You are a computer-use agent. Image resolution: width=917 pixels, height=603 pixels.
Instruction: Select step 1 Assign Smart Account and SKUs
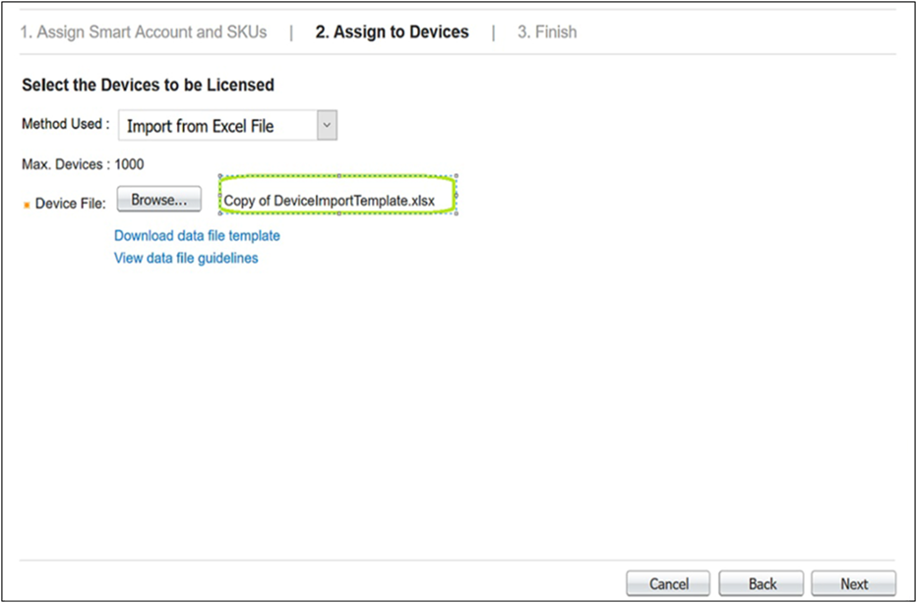tap(144, 31)
